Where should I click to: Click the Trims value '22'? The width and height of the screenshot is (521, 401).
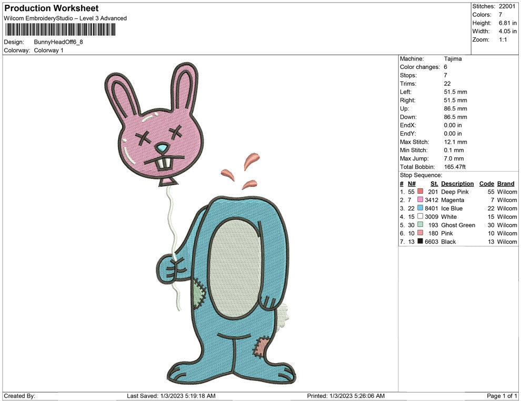point(447,84)
